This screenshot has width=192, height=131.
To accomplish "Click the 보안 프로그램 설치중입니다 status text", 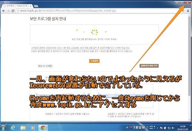I will point(94,39).
